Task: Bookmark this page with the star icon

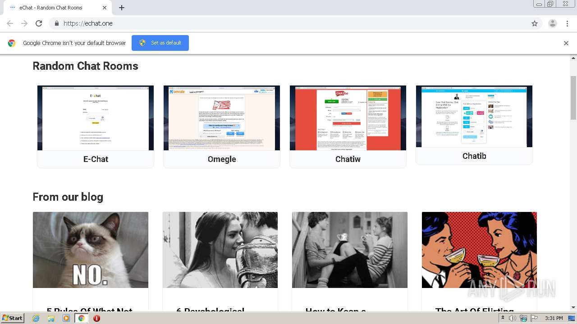Action: pos(535,23)
